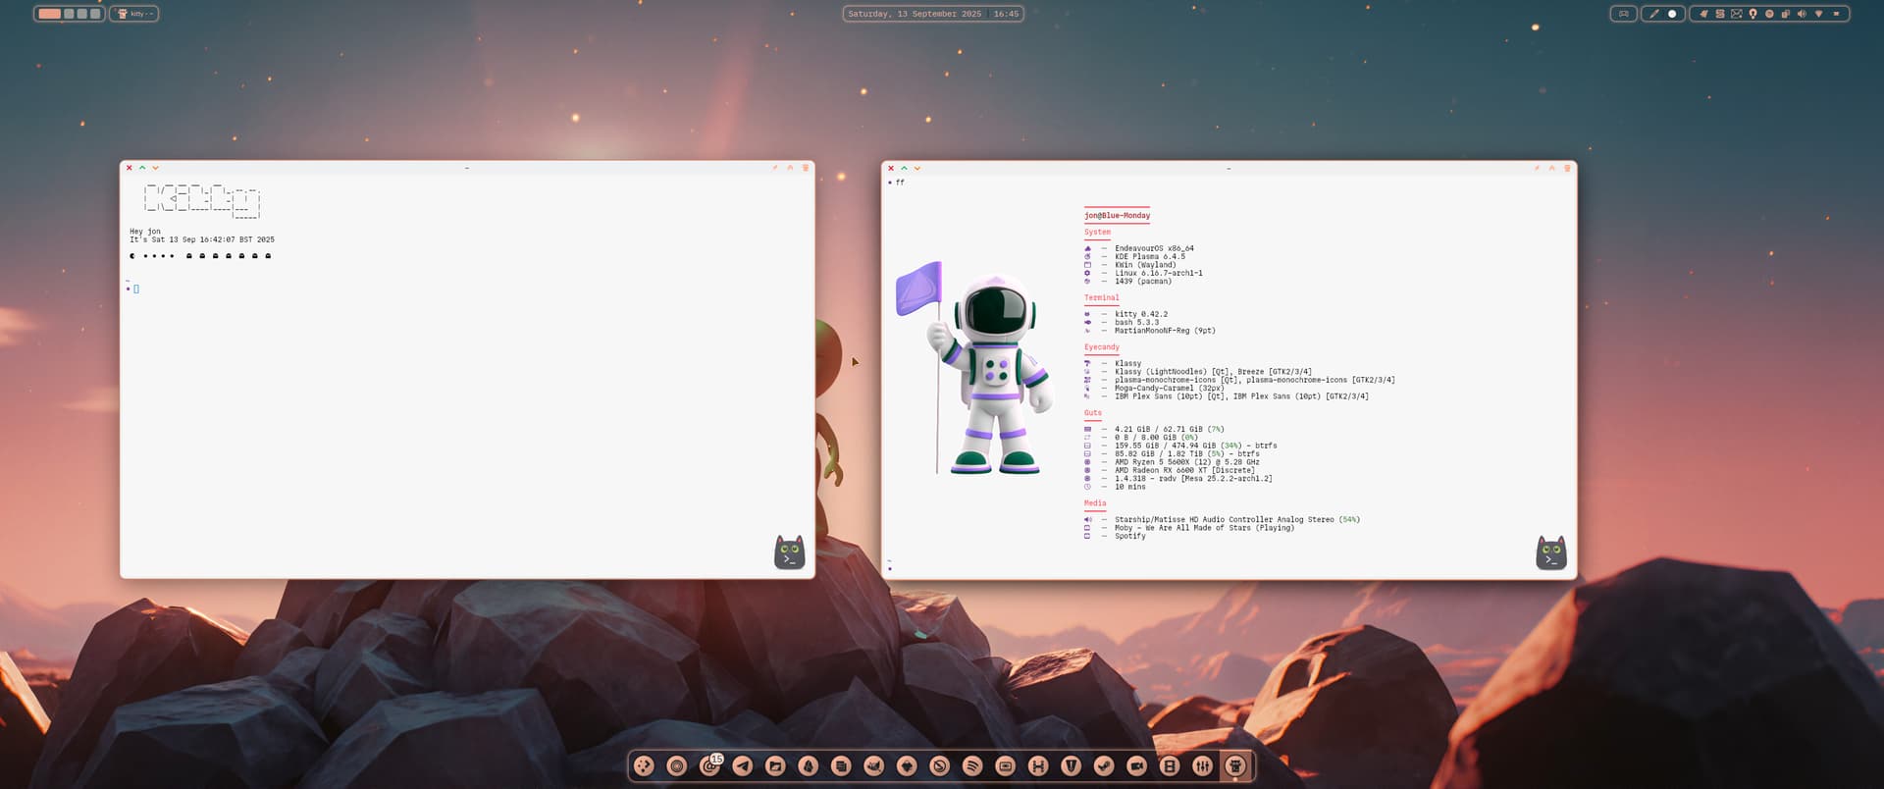The image size is (1884, 789).
Task: Launch Spotify from the dock
Action: pyautogui.click(x=972, y=766)
